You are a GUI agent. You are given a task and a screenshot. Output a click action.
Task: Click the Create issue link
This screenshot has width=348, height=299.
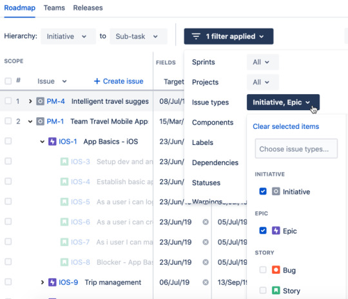pos(119,81)
